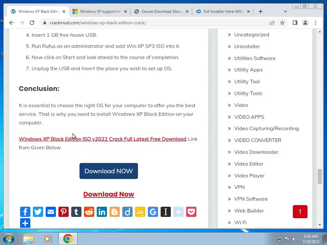Launch Windows Media Player from taskbar
Viewport: 327px width, 245px height.
tap(48, 239)
